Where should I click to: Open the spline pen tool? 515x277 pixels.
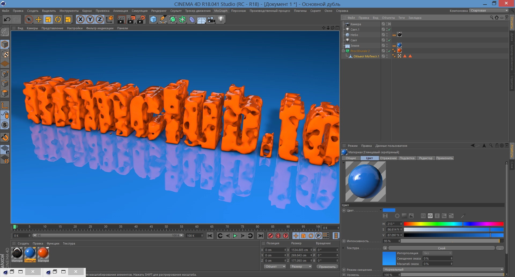click(x=163, y=19)
